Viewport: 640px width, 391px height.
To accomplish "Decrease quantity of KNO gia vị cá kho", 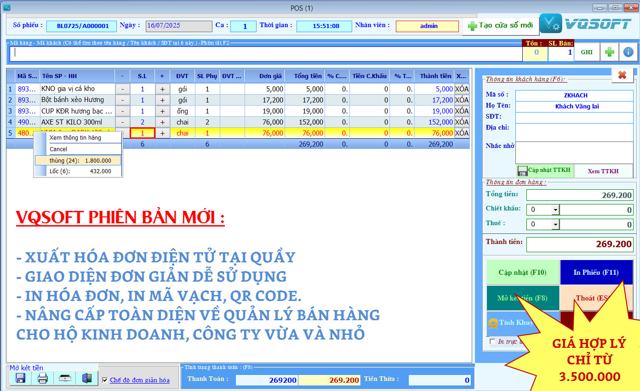I will click(122, 89).
